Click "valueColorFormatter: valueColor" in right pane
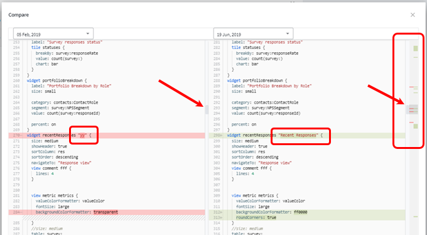427x235 pixels. (271, 201)
